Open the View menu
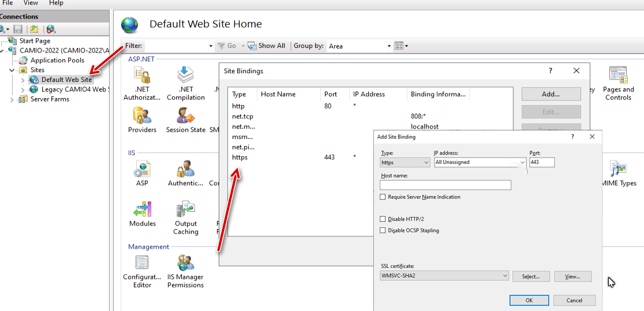Image resolution: width=644 pixels, height=311 pixels. [31, 3]
